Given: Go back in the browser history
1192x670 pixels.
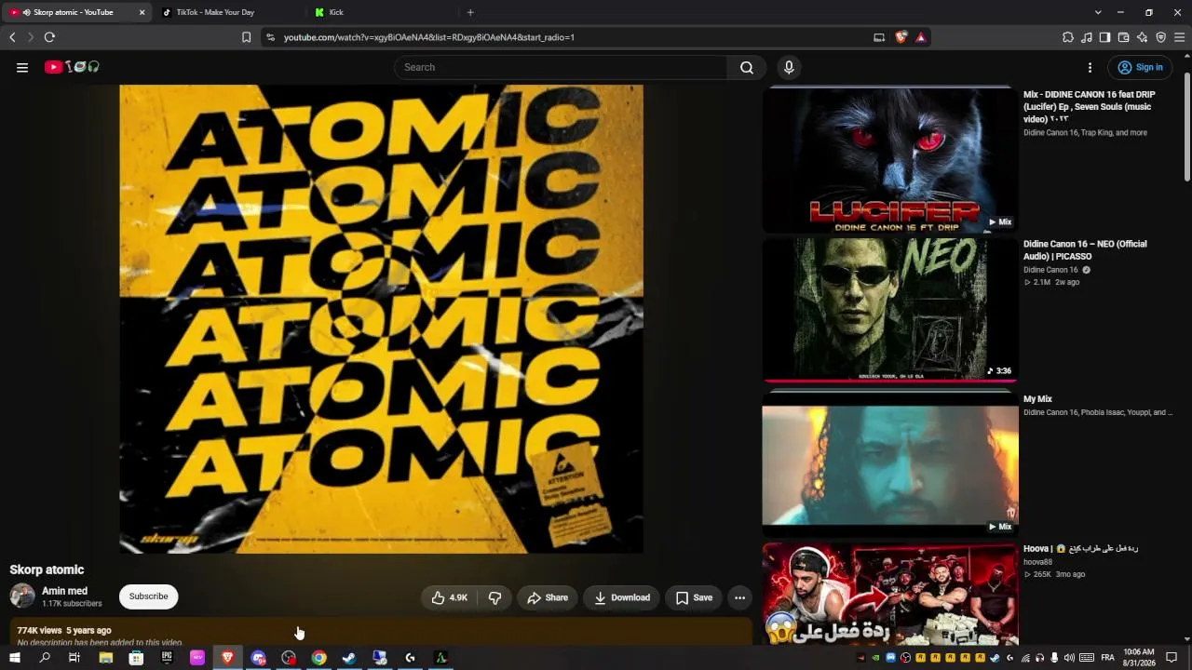Looking at the screenshot, I should click(x=12, y=37).
